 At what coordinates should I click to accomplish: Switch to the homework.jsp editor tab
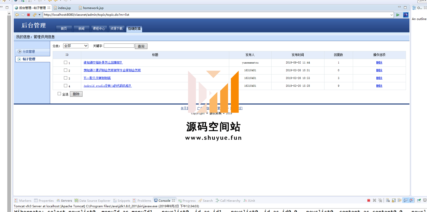coord(93,8)
